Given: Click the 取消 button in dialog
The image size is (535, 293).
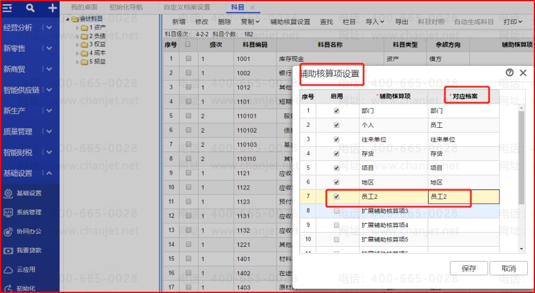Looking at the screenshot, I should [x=508, y=268].
